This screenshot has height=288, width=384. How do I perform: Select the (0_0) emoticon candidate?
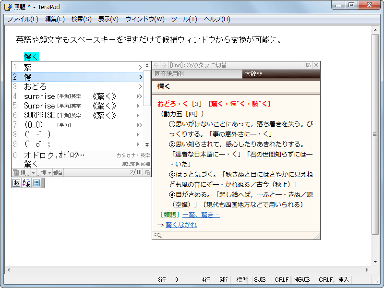(x=77, y=125)
